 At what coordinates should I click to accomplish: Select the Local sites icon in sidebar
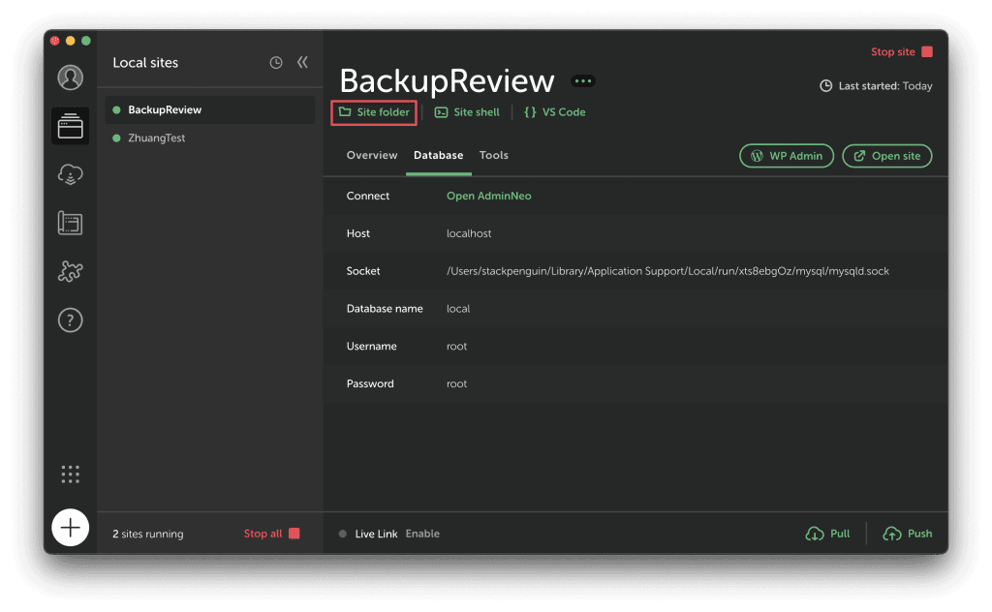click(70, 127)
